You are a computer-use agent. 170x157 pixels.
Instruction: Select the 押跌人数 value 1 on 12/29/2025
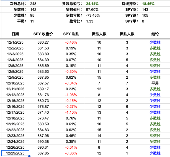pos(127,153)
